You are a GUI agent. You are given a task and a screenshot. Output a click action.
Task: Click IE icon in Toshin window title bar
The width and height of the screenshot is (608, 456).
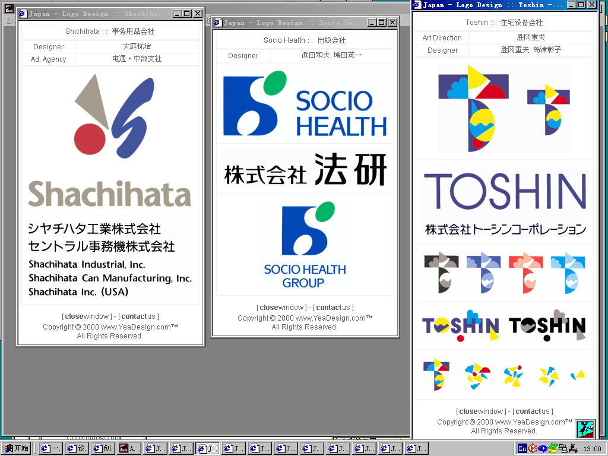pos(417,5)
